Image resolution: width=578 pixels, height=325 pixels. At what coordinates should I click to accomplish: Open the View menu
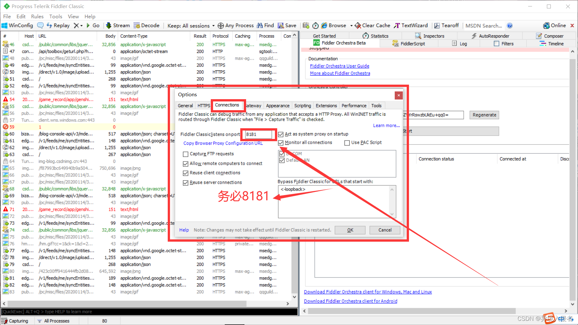(x=73, y=16)
